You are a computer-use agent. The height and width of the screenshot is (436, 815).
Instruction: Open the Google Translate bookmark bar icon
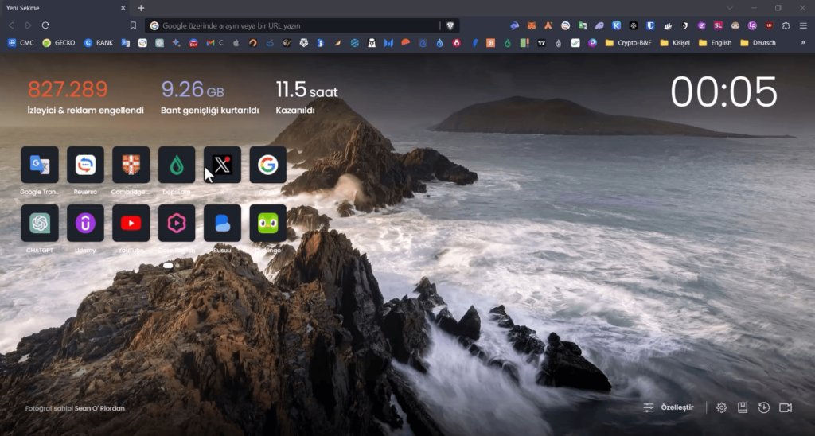click(125, 43)
